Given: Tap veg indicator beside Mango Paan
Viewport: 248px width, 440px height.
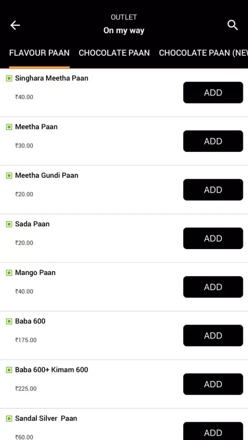Looking at the screenshot, I should point(9,273).
